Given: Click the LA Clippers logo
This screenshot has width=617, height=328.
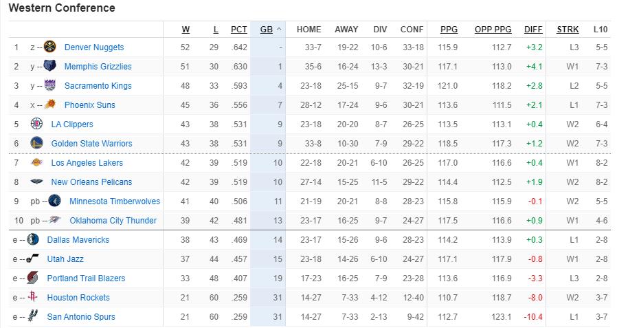Looking at the screenshot, I should (36, 124).
